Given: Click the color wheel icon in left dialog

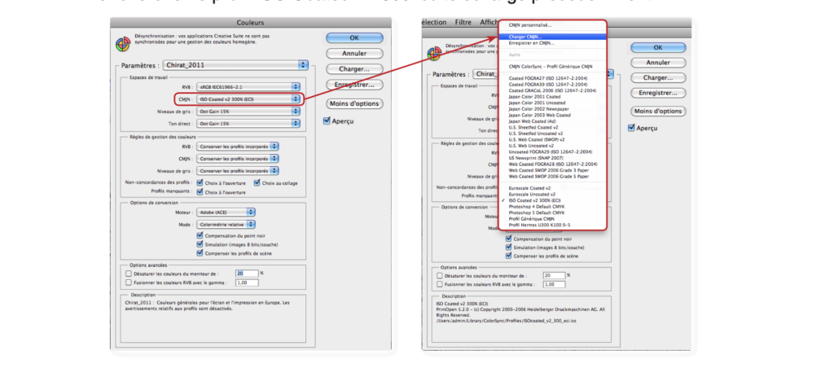Looking at the screenshot, I should click(x=123, y=43).
